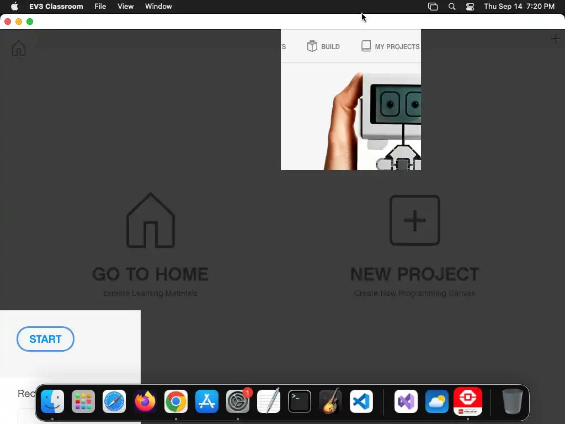The width and height of the screenshot is (565, 424).
Task: Open the View menu
Action: pos(125,6)
